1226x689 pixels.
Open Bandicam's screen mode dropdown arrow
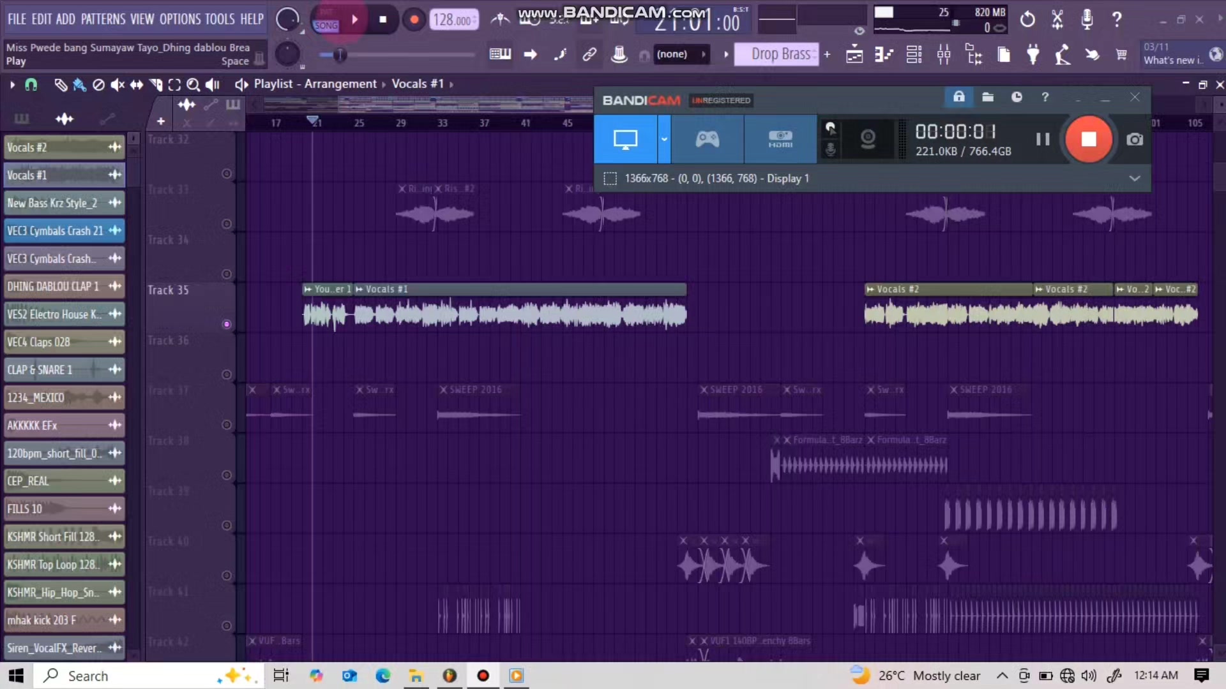coord(664,139)
